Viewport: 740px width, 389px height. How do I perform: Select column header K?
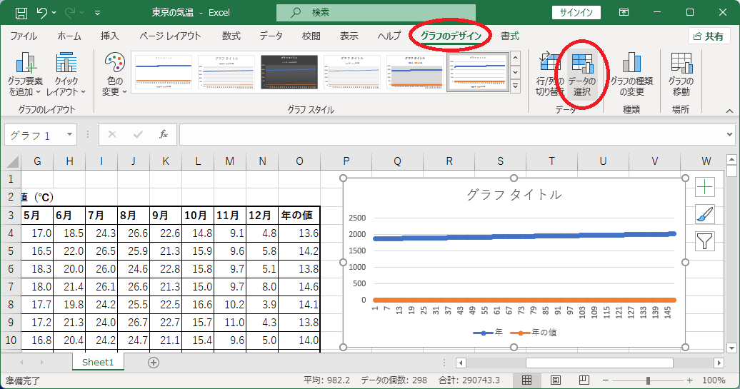tap(166, 161)
